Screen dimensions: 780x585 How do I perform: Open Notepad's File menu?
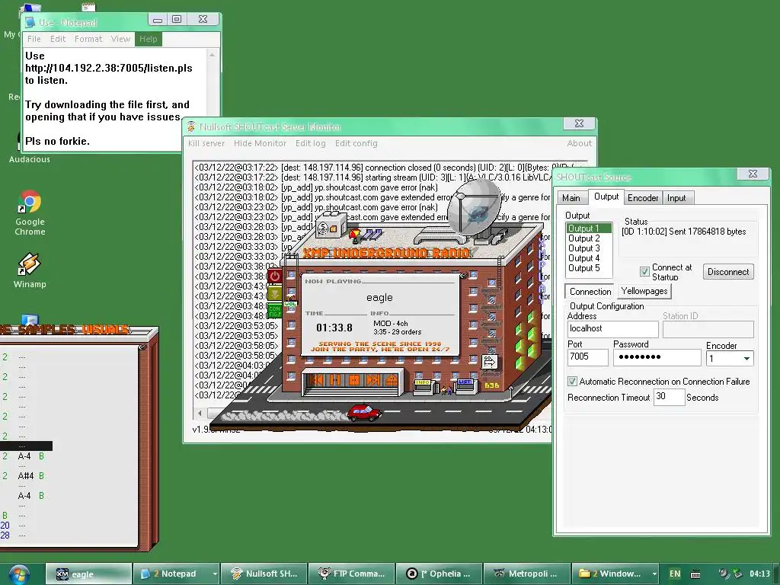click(34, 39)
